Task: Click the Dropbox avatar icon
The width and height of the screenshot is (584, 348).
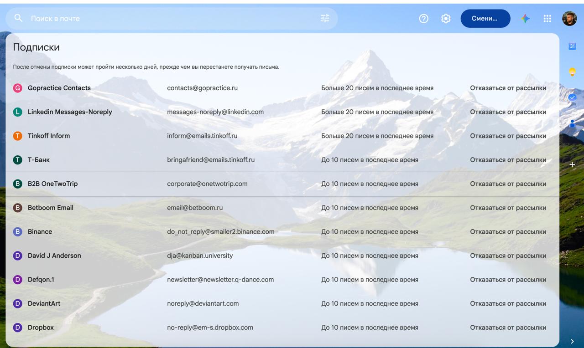Action: click(18, 328)
